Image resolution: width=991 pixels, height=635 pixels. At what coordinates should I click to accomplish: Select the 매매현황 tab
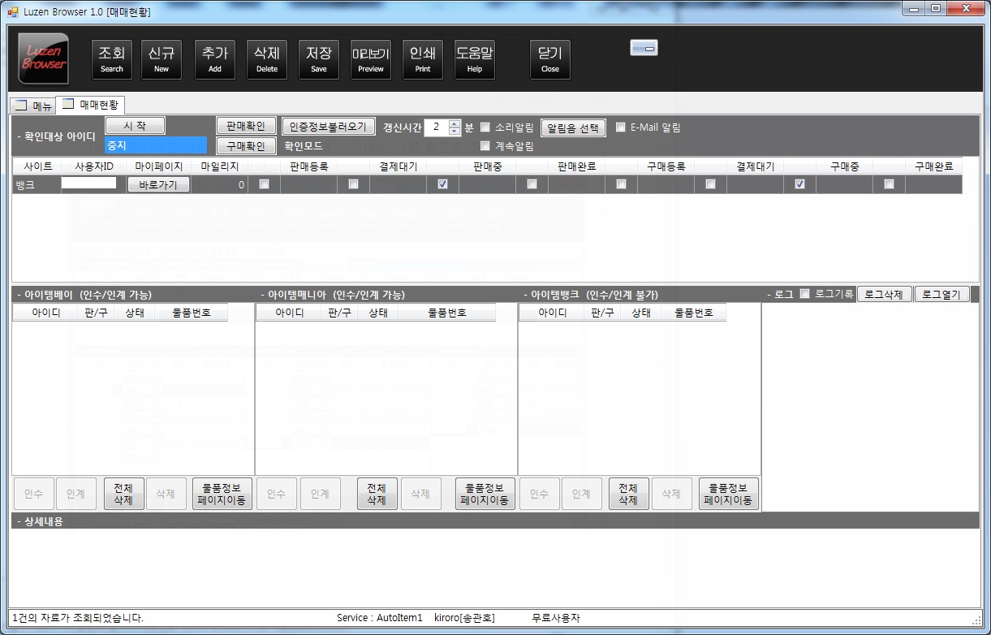pyautogui.click(x=91, y=105)
